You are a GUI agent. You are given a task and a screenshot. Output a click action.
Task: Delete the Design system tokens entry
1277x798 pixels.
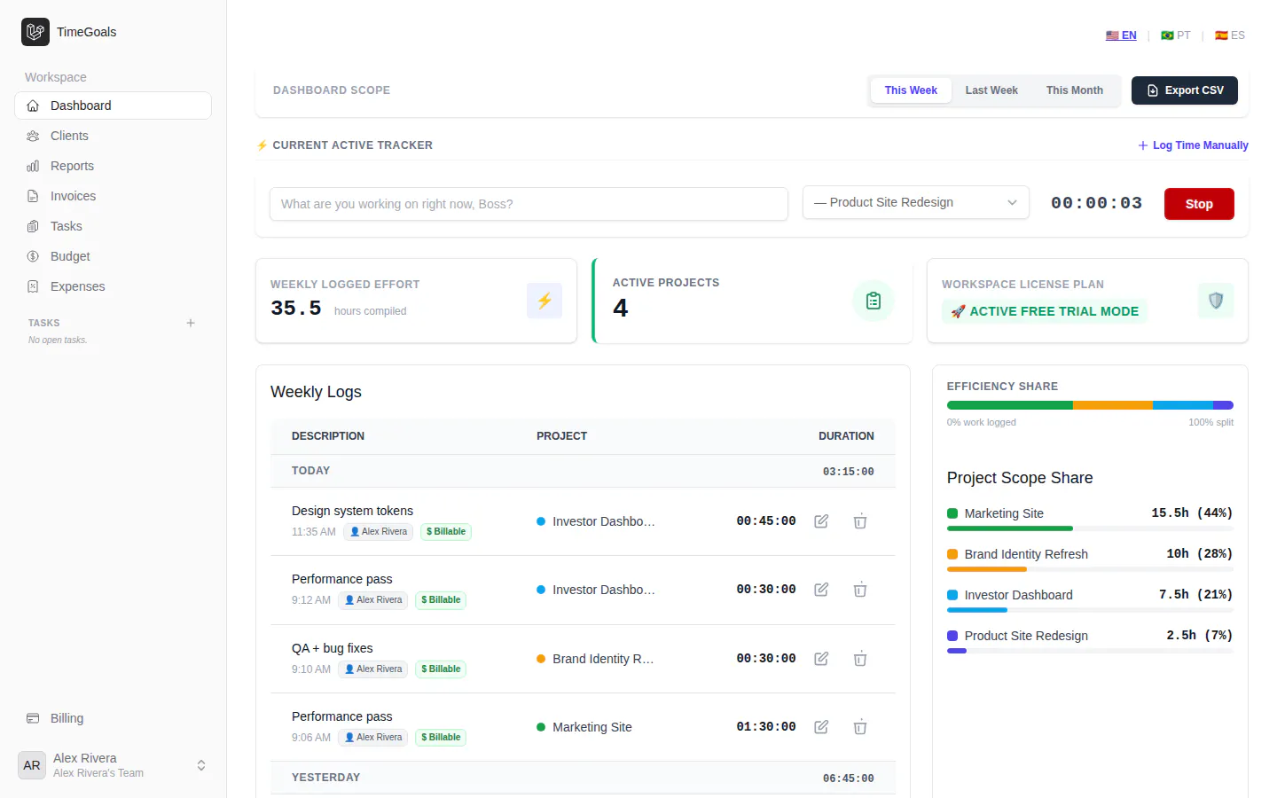click(x=860, y=521)
